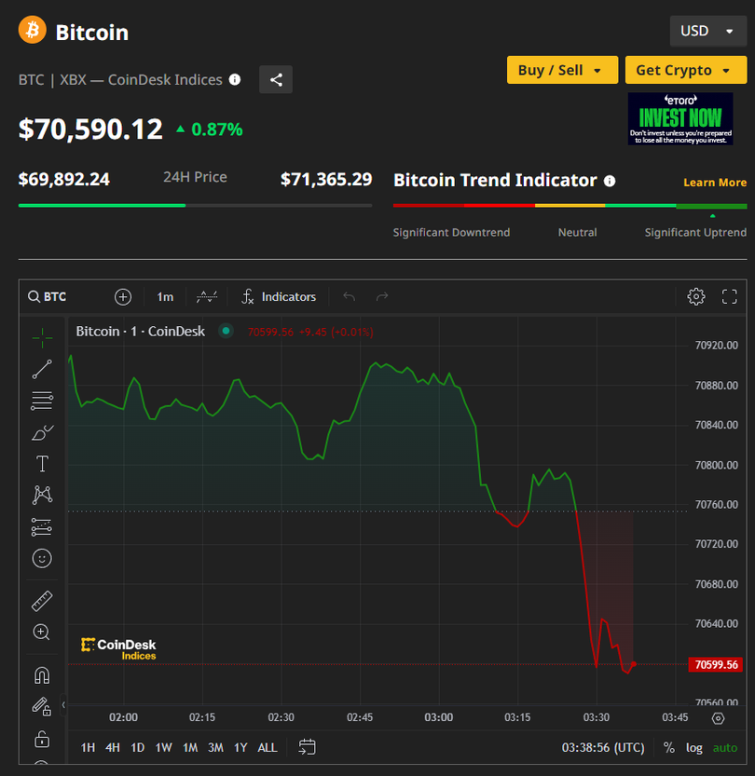Switch chart range to 1D
The width and height of the screenshot is (755, 776).
coord(137,747)
